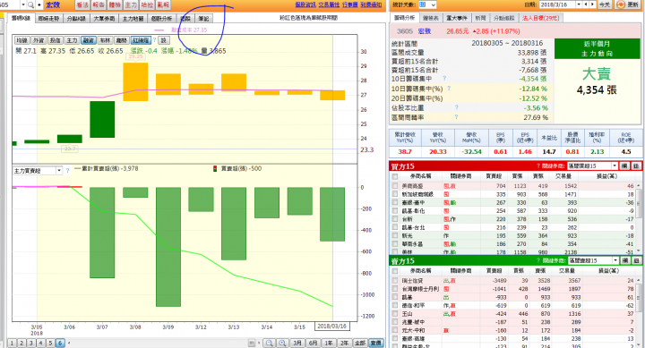Click the 2018/03/16 timeline marker on chart
This screenshot has width=645, height=348.
click(x=332, y=327)
